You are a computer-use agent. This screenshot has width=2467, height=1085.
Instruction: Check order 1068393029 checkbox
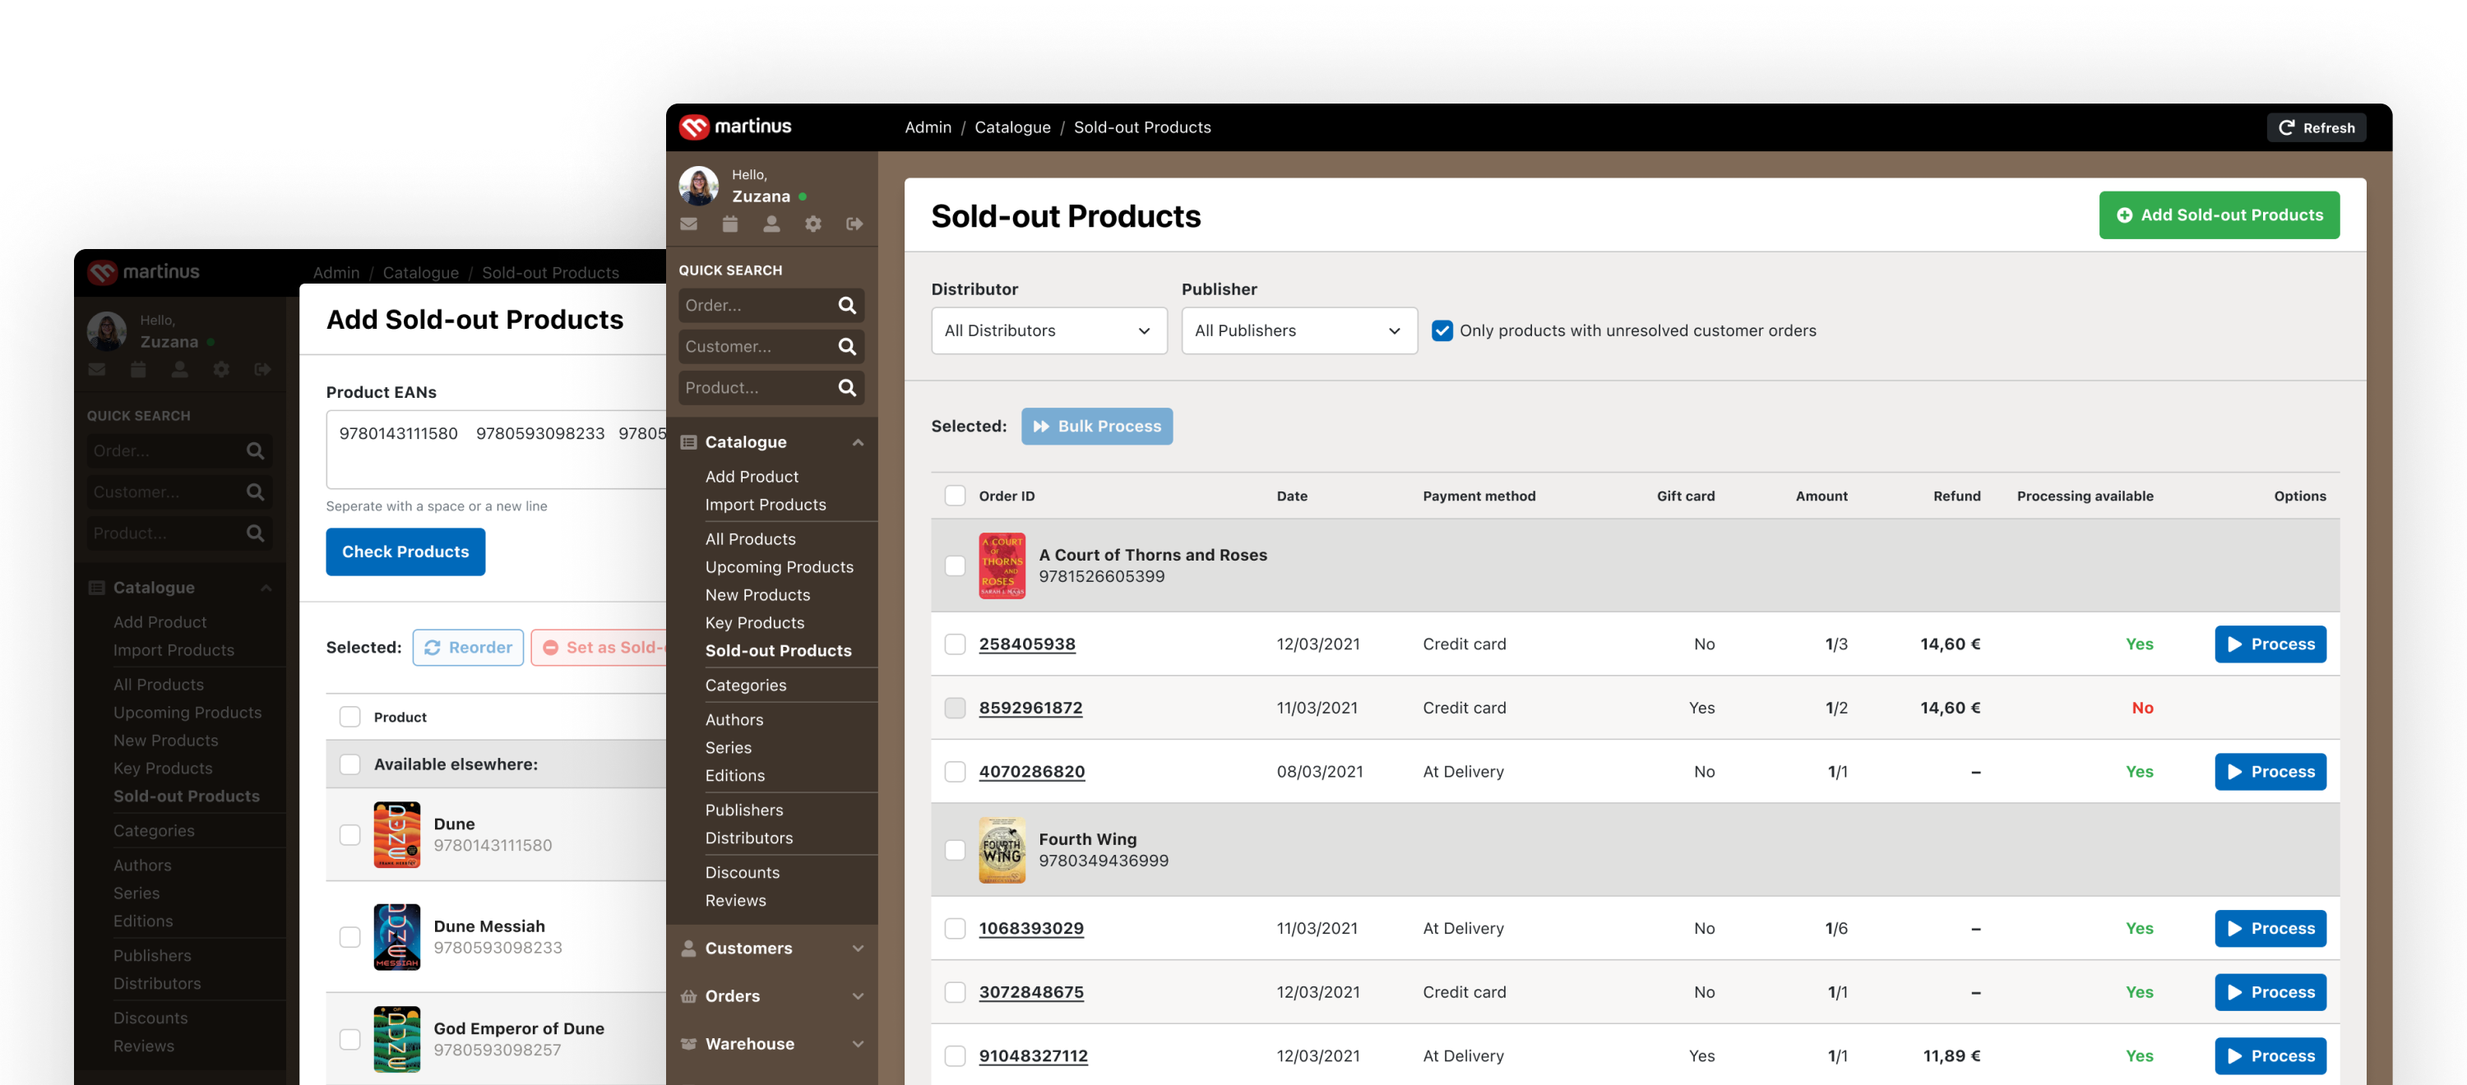[x=955, y=928]
